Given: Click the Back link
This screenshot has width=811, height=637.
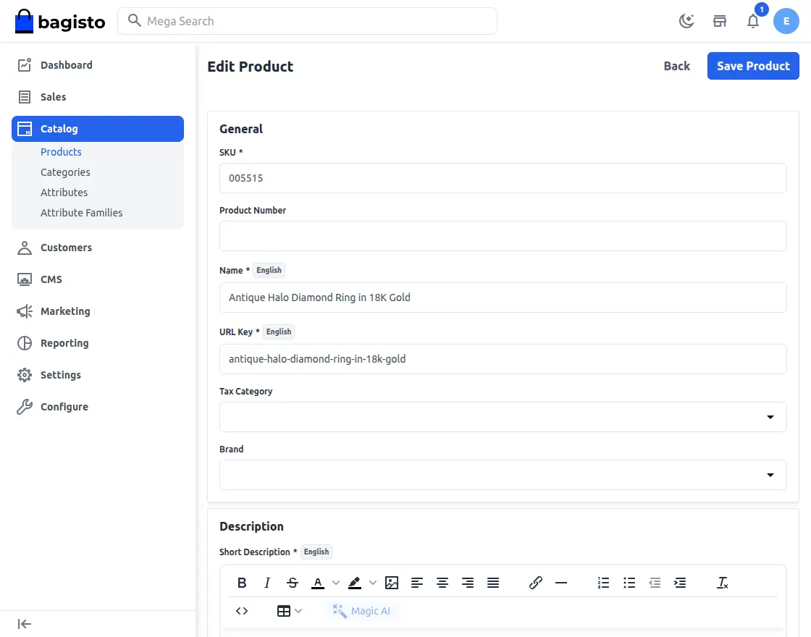Looking at the screenshot, I should click(676, 66).
